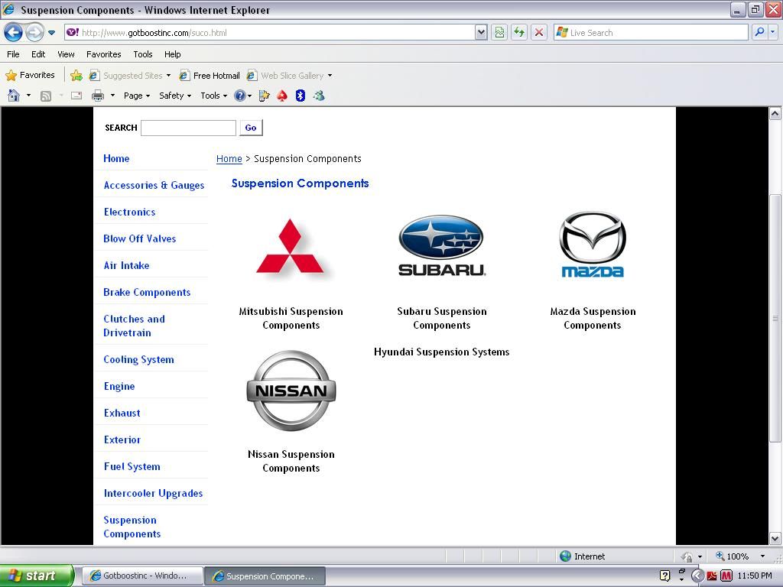Click the browser Forward arrow button

tap(34, 33)
